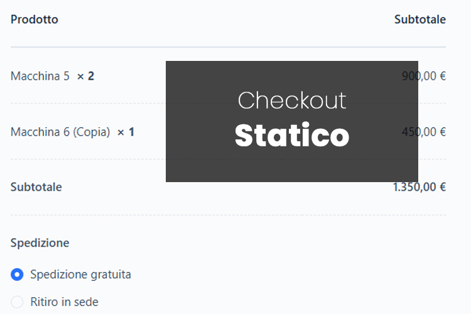Click the 1.350,00 € subtotal amount

coord(419,187)
